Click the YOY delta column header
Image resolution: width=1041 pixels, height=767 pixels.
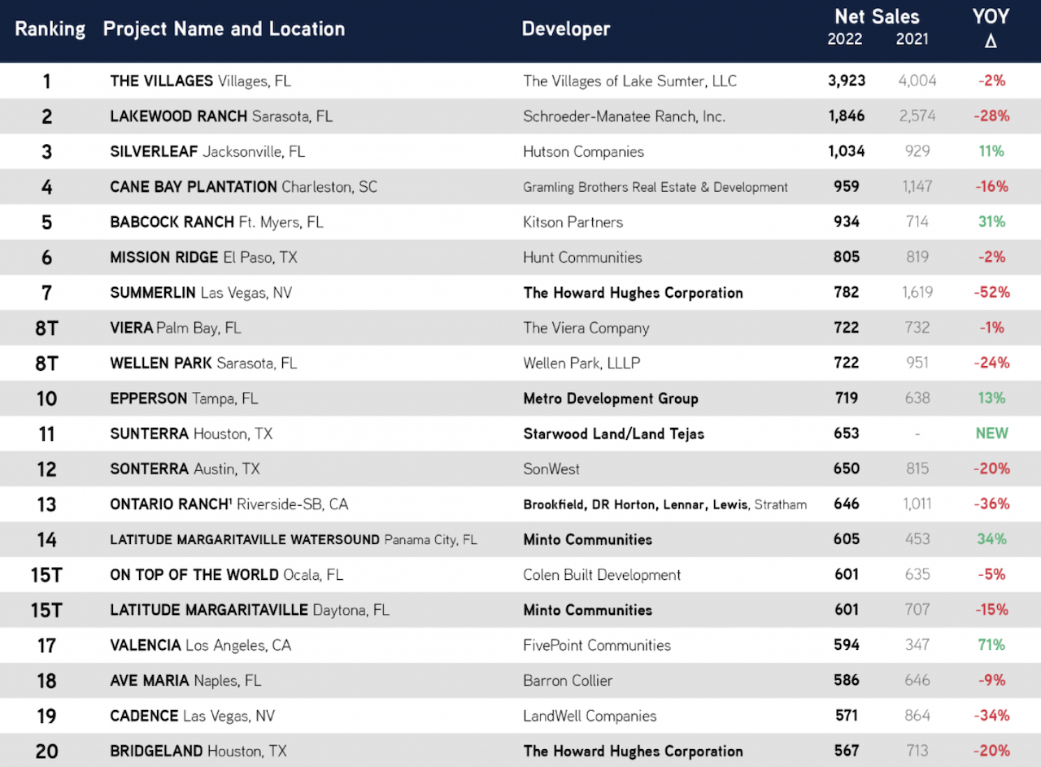tap(990, 28)
